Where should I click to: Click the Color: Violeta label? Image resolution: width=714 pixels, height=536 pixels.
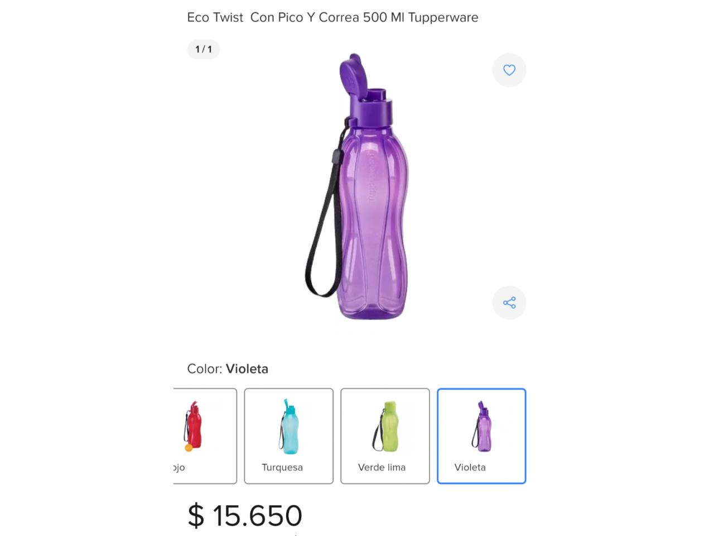coord(228,369)
